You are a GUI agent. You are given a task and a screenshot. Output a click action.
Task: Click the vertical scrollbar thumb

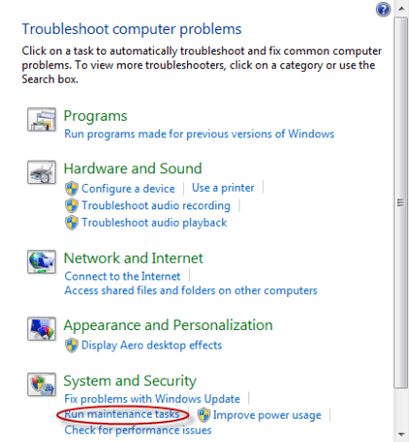[x=401, y=203]
